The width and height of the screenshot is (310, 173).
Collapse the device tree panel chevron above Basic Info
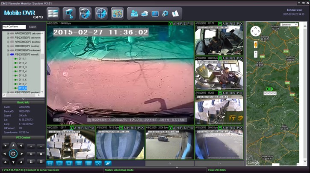click(x=23, y=98)
